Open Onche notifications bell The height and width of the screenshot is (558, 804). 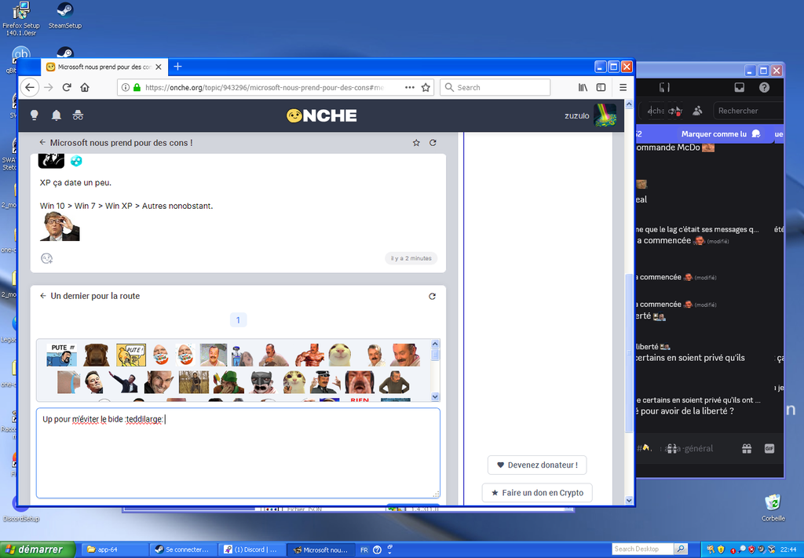coord(57,115)
